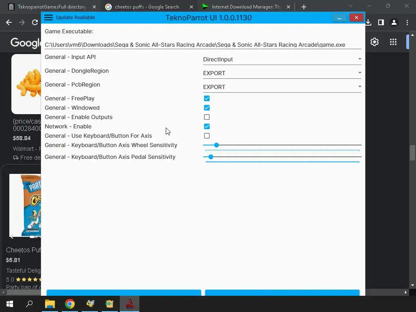Click Chrome horizontal scrollbar right arrow
This screenshot has height=312, width=416.
click(x=406, y=292)
